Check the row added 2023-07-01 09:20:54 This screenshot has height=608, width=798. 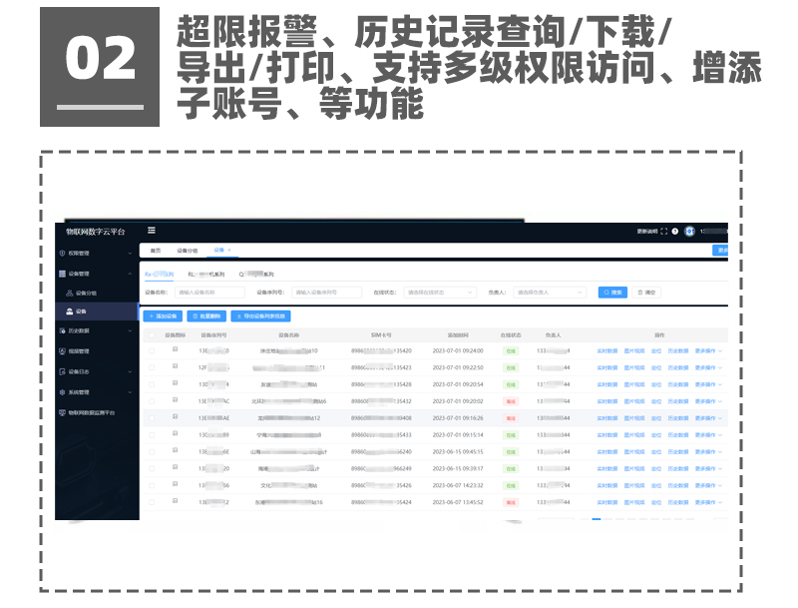coord(152,384)
